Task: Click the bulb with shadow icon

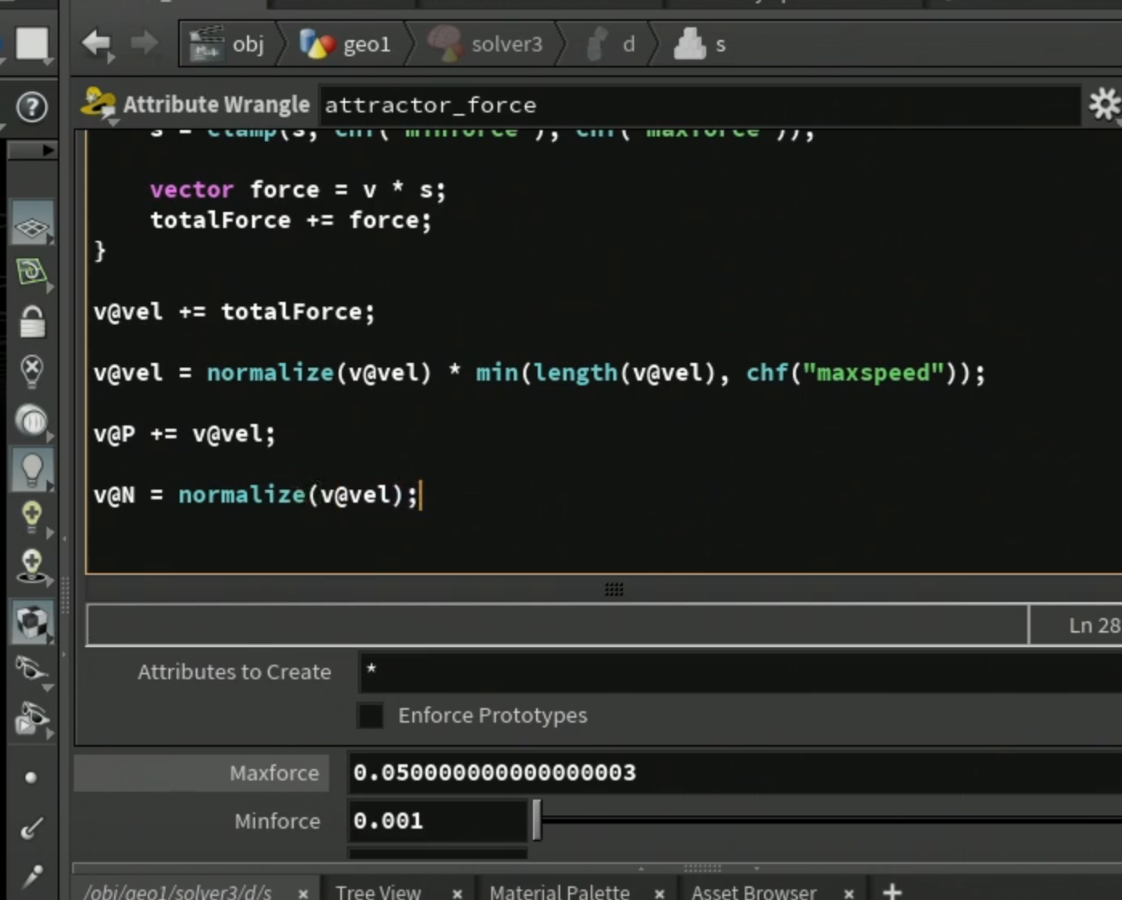Action: pyautogui.click(x=32, y=566)
